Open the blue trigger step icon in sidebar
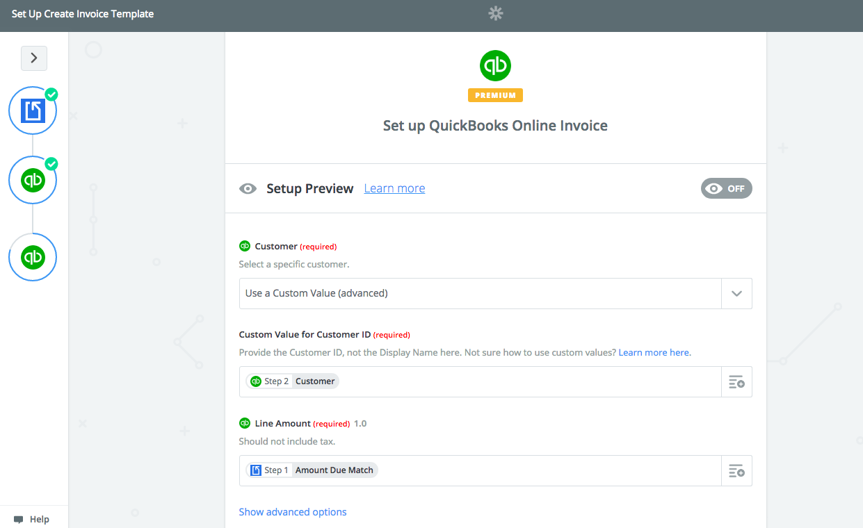This screenshot has height=528, width=863. pos(33,110)
